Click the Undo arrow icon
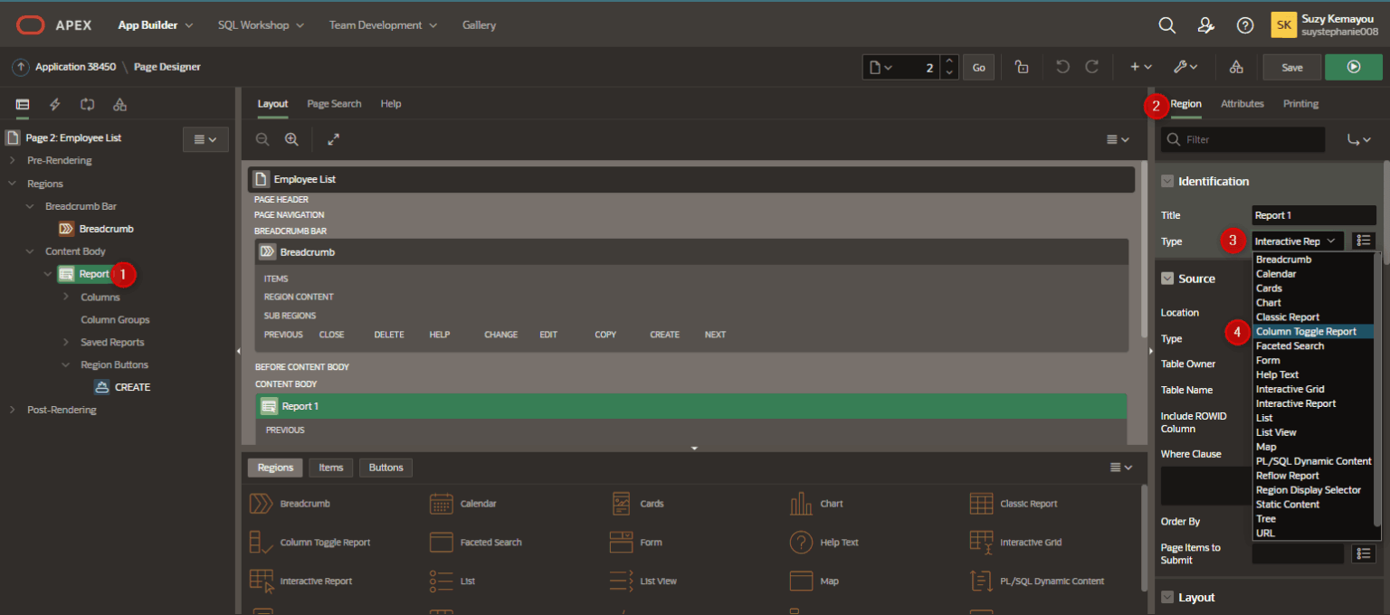 click(1063, 67)
